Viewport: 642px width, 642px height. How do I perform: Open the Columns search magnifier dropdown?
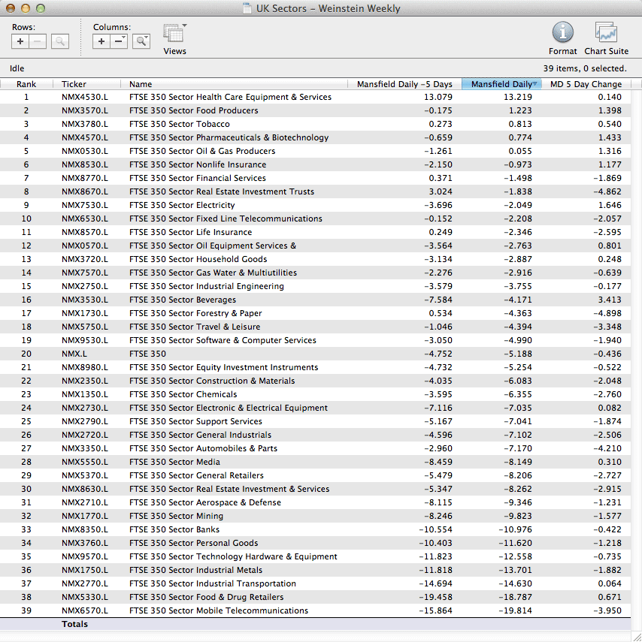coord(141,42)
